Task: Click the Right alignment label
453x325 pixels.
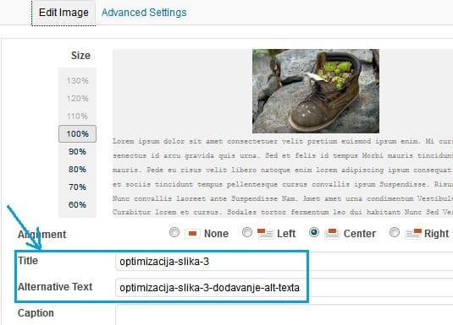Action: pyautogui.click(x=437, y=234)
